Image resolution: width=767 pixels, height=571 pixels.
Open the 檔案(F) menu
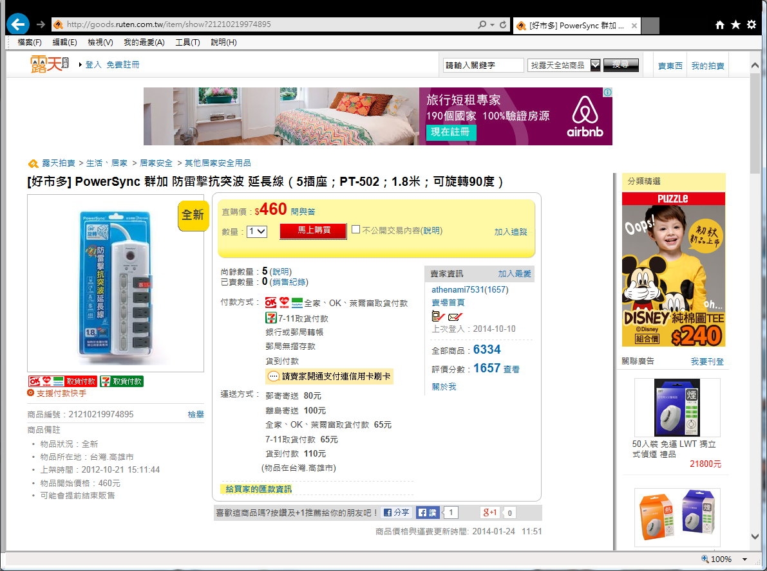tap(30, 42)
